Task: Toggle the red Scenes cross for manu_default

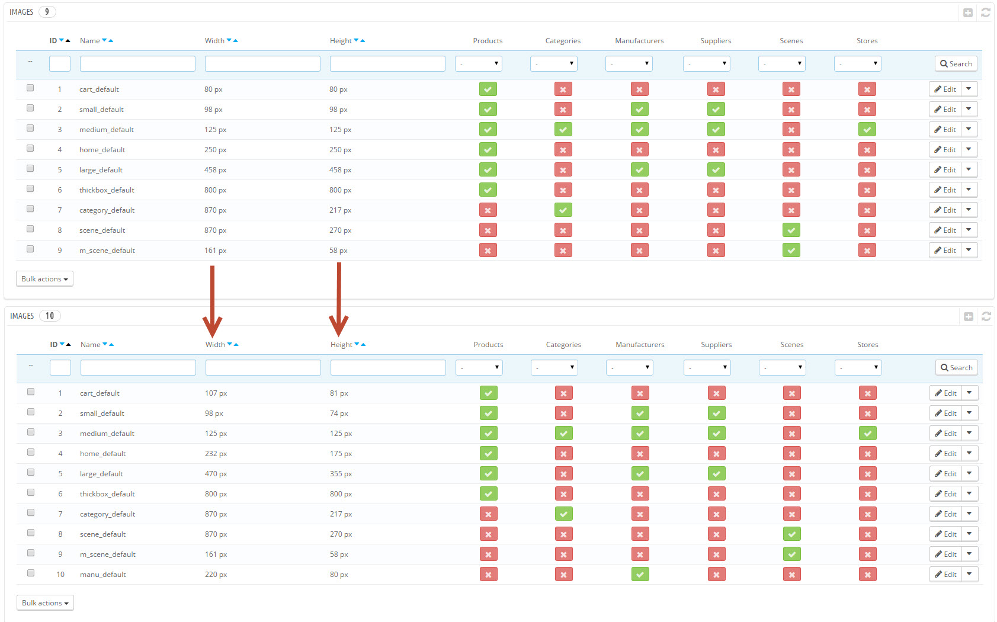Action: pos(791,574)
